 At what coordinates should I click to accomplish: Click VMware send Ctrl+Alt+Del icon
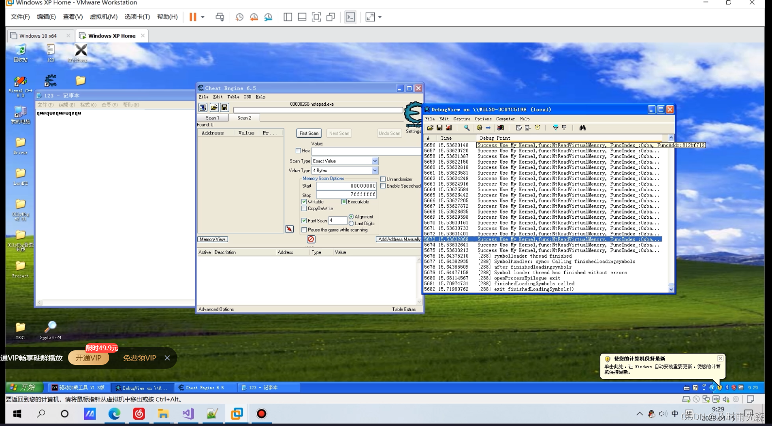pyautogui.click(x=220, y=17)
